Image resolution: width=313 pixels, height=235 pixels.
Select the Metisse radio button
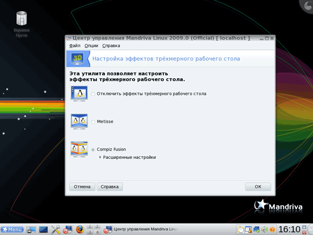(93, 122)
